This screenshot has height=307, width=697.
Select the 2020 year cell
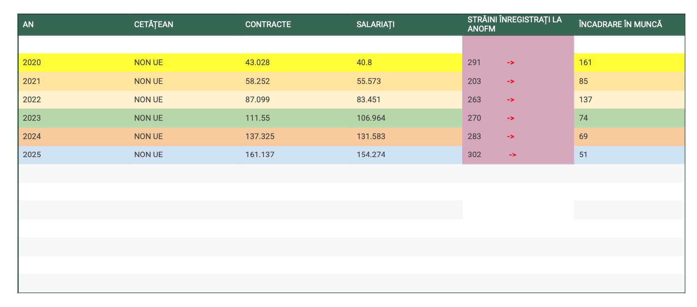click(x=32, y=63)
